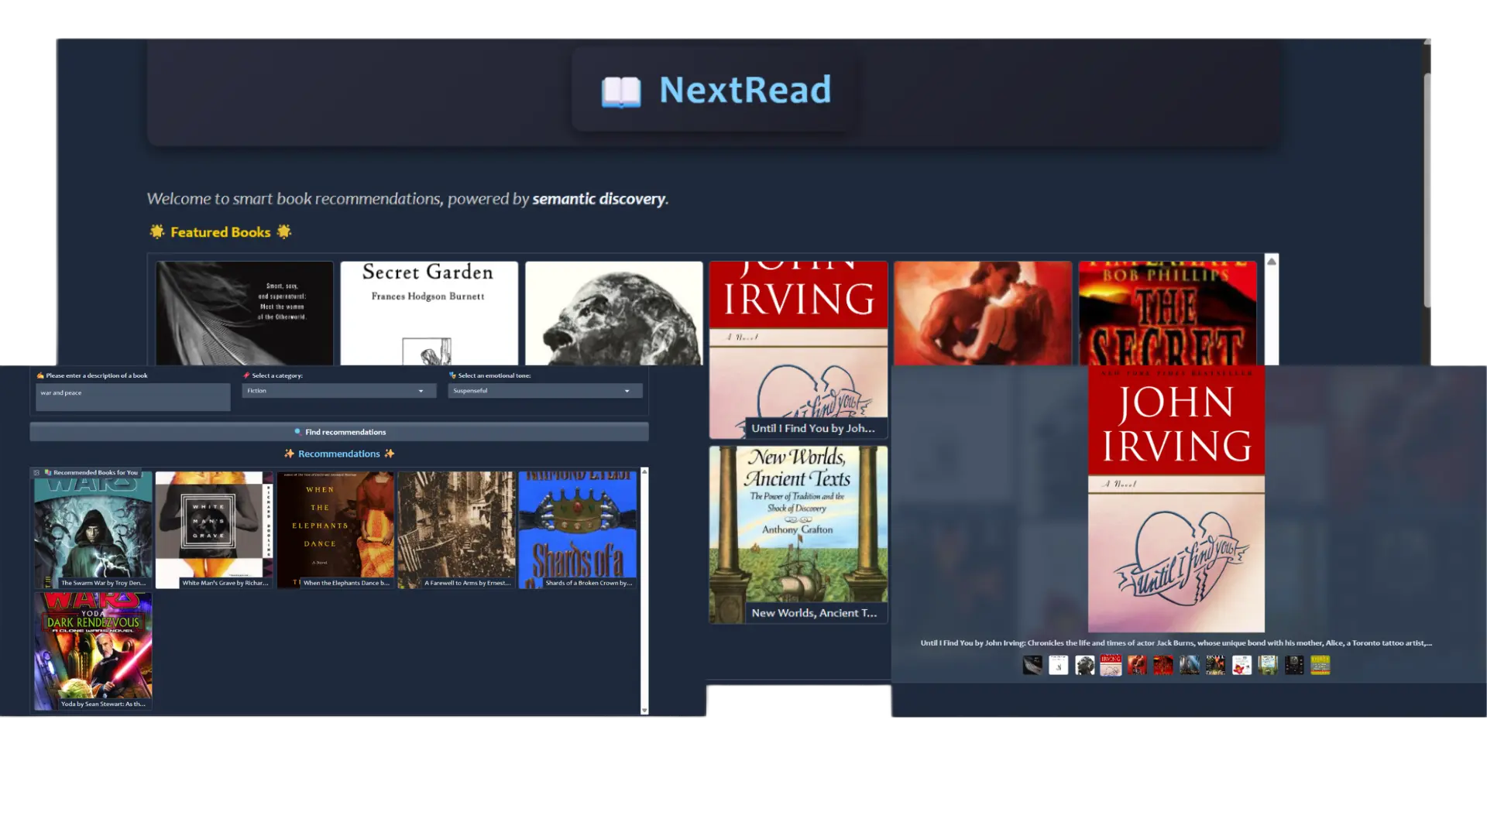
Task: Pick the embracing couple thumbnail in strip
Action: [x=1137, y=665]
